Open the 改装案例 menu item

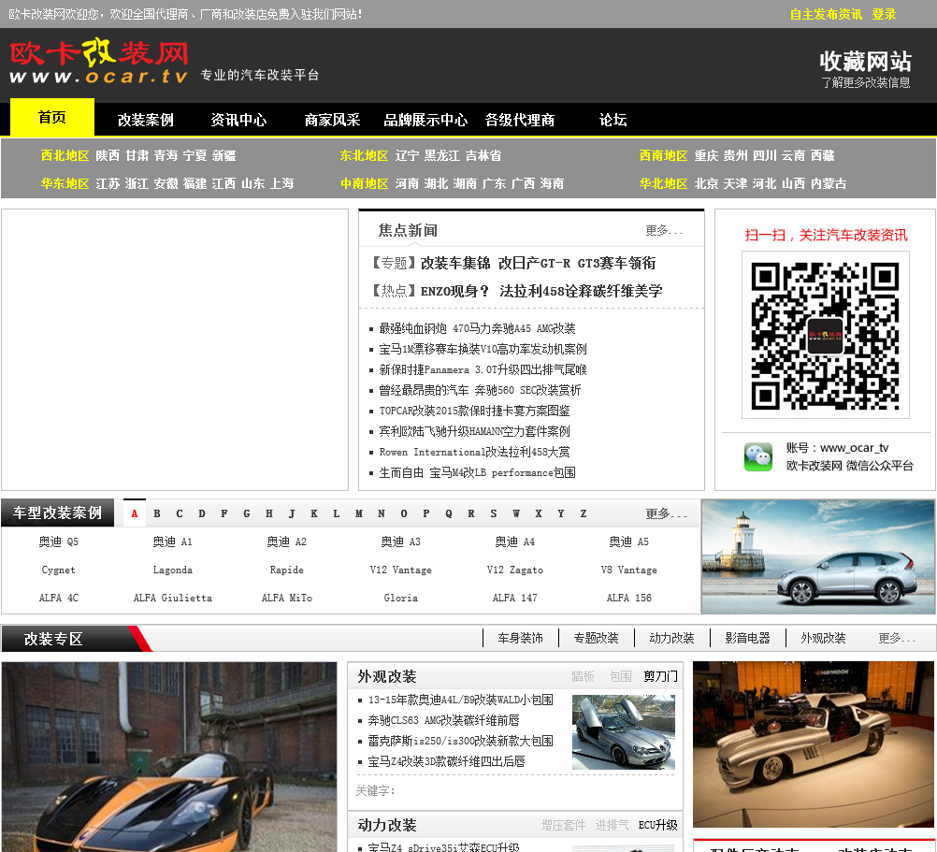pyautogui.click(x=145, y=120)
